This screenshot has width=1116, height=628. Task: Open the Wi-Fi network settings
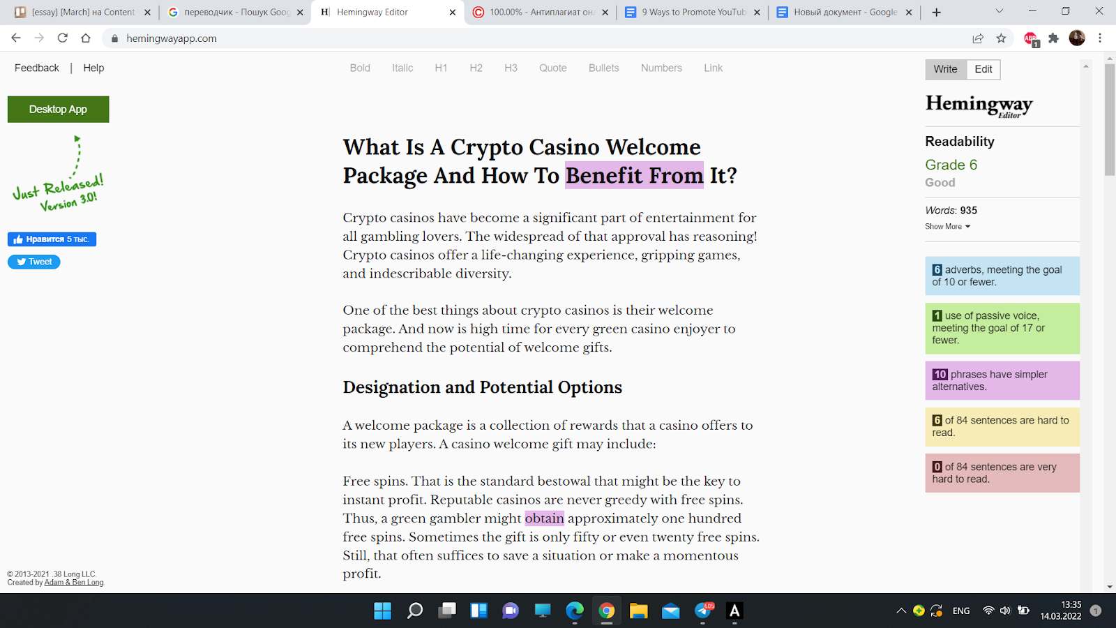tap(988, 611)
